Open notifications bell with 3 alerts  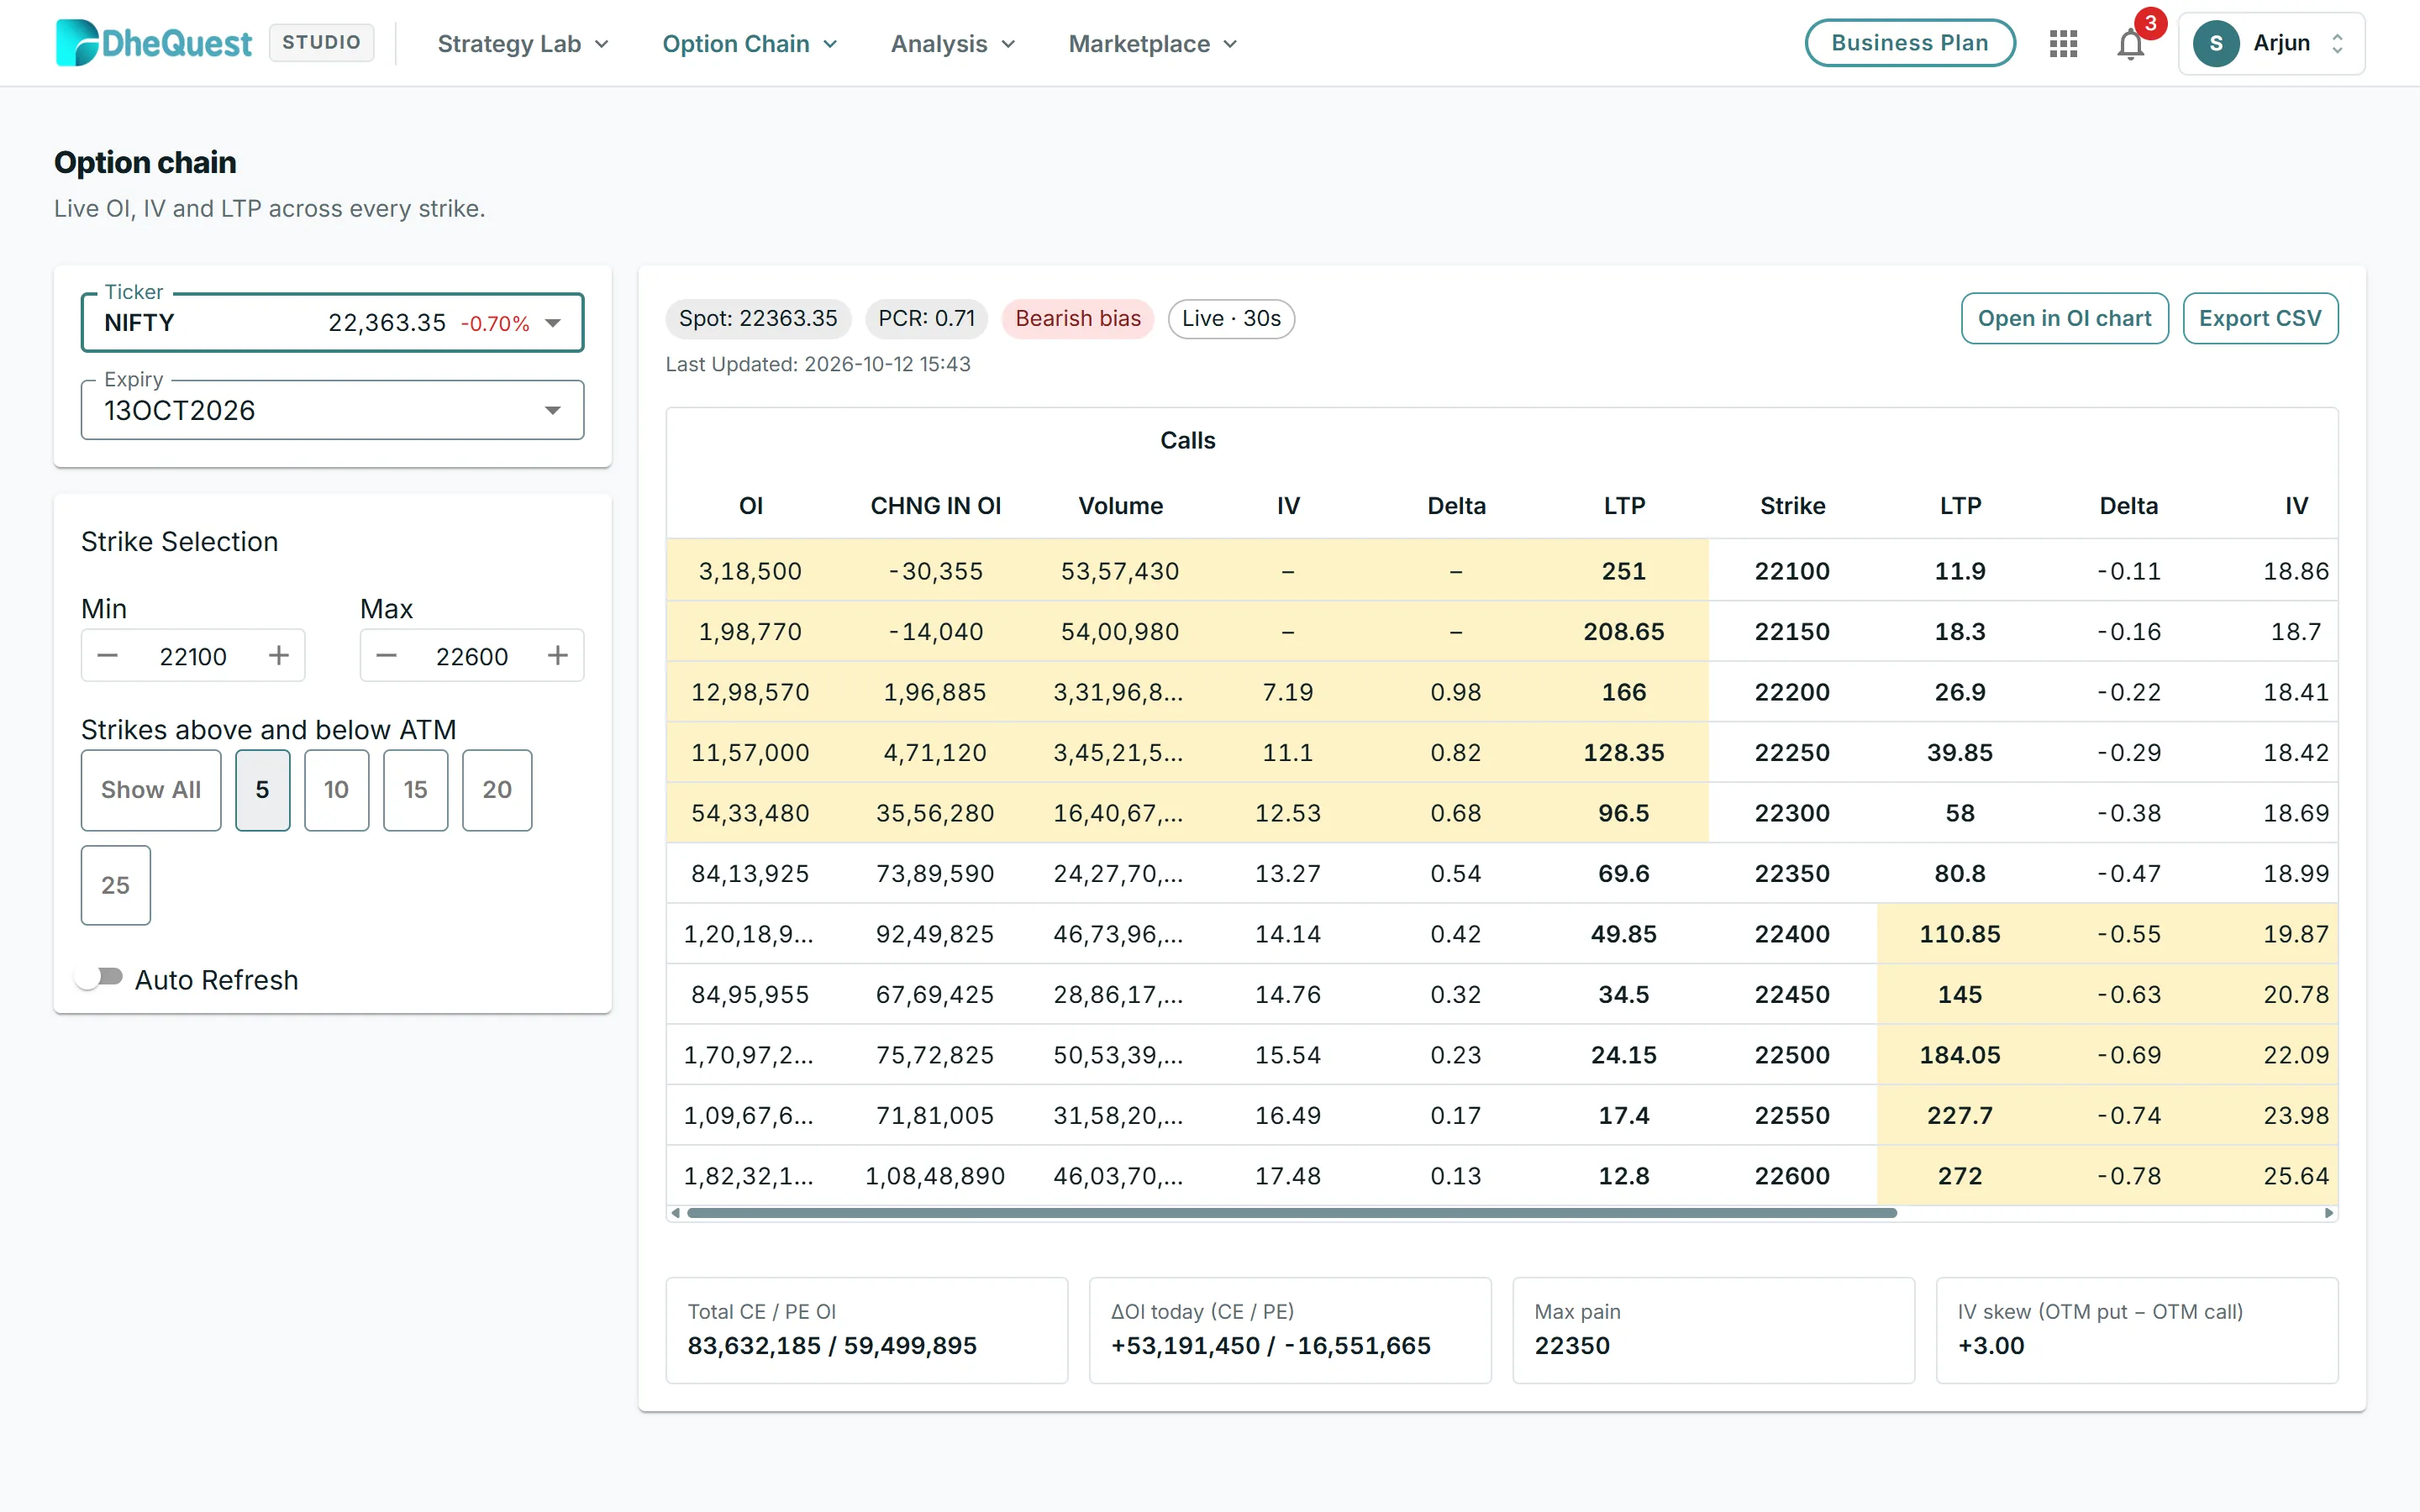pos(2131,44)
